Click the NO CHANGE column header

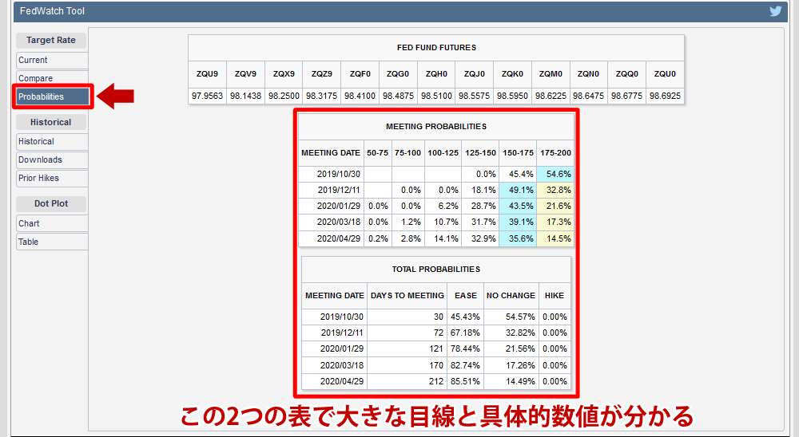click(x=510, y=296)
